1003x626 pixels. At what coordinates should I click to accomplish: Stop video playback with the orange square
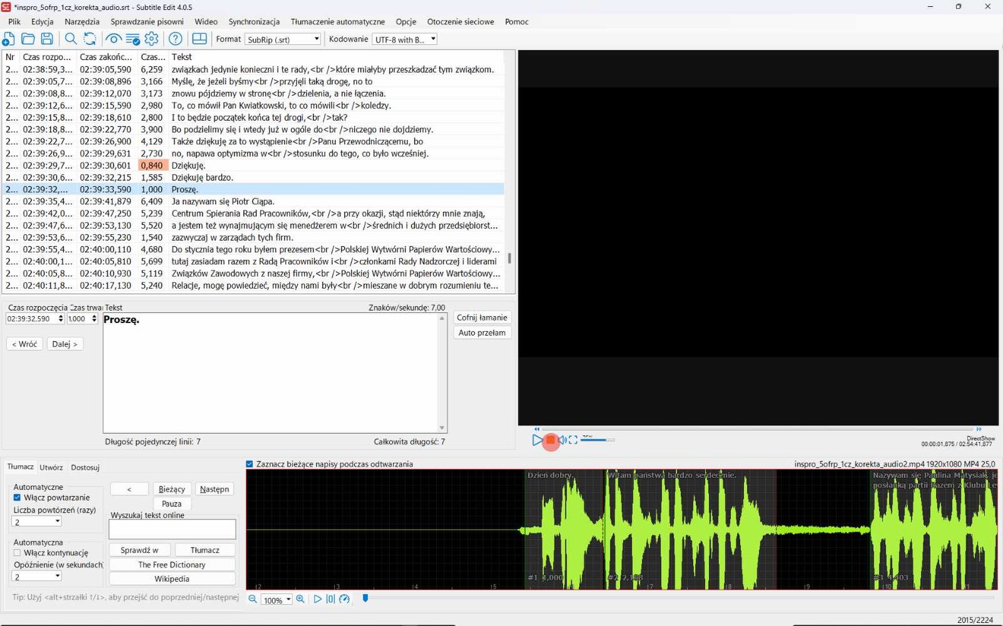550,440
